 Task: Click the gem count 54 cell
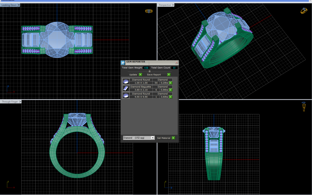click(156, 83)
